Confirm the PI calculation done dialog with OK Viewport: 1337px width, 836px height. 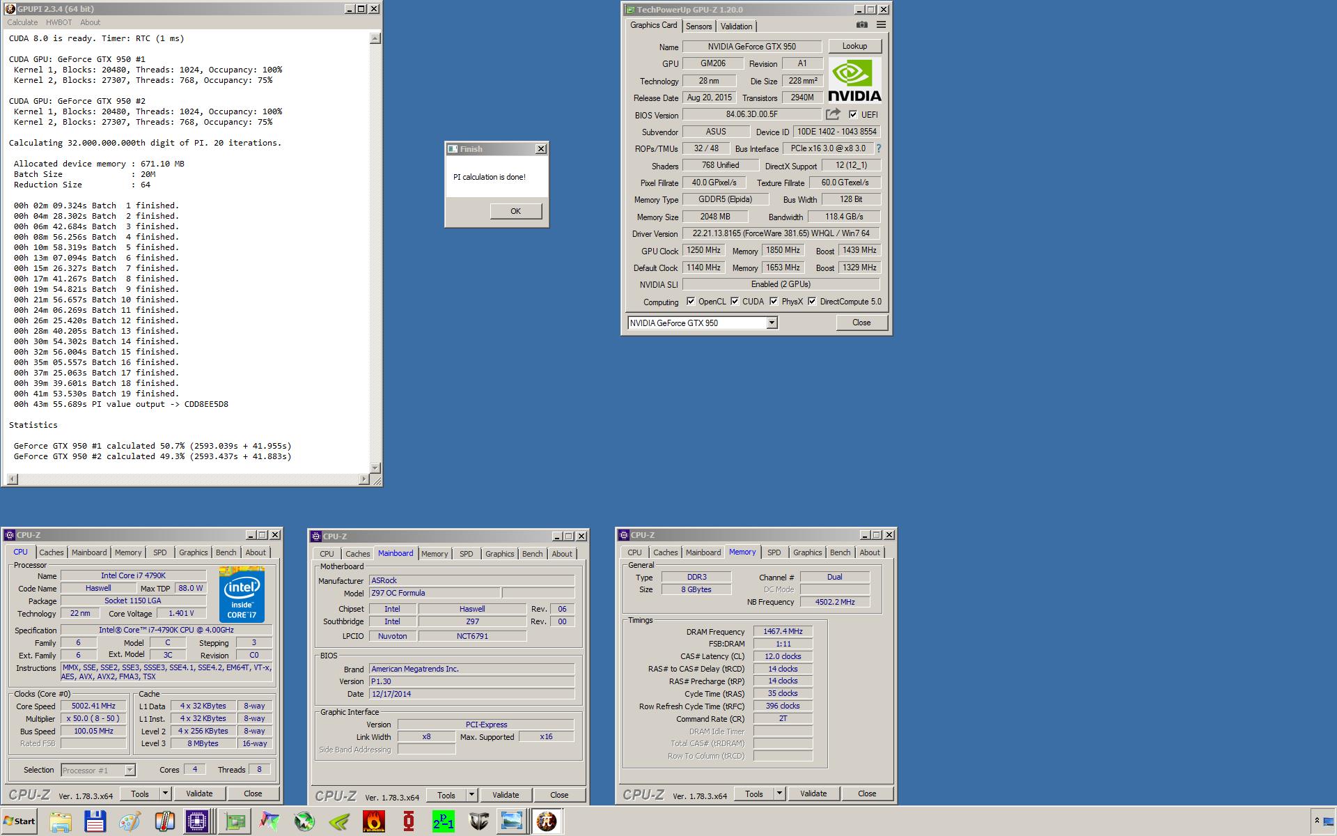point(515,211)
